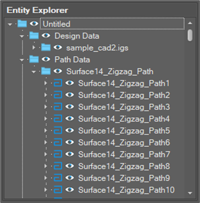Click the path icon of Surface14_Zigzag_Path7
The height and width of the screenshot is (203, 200).
tap(58, 154)
